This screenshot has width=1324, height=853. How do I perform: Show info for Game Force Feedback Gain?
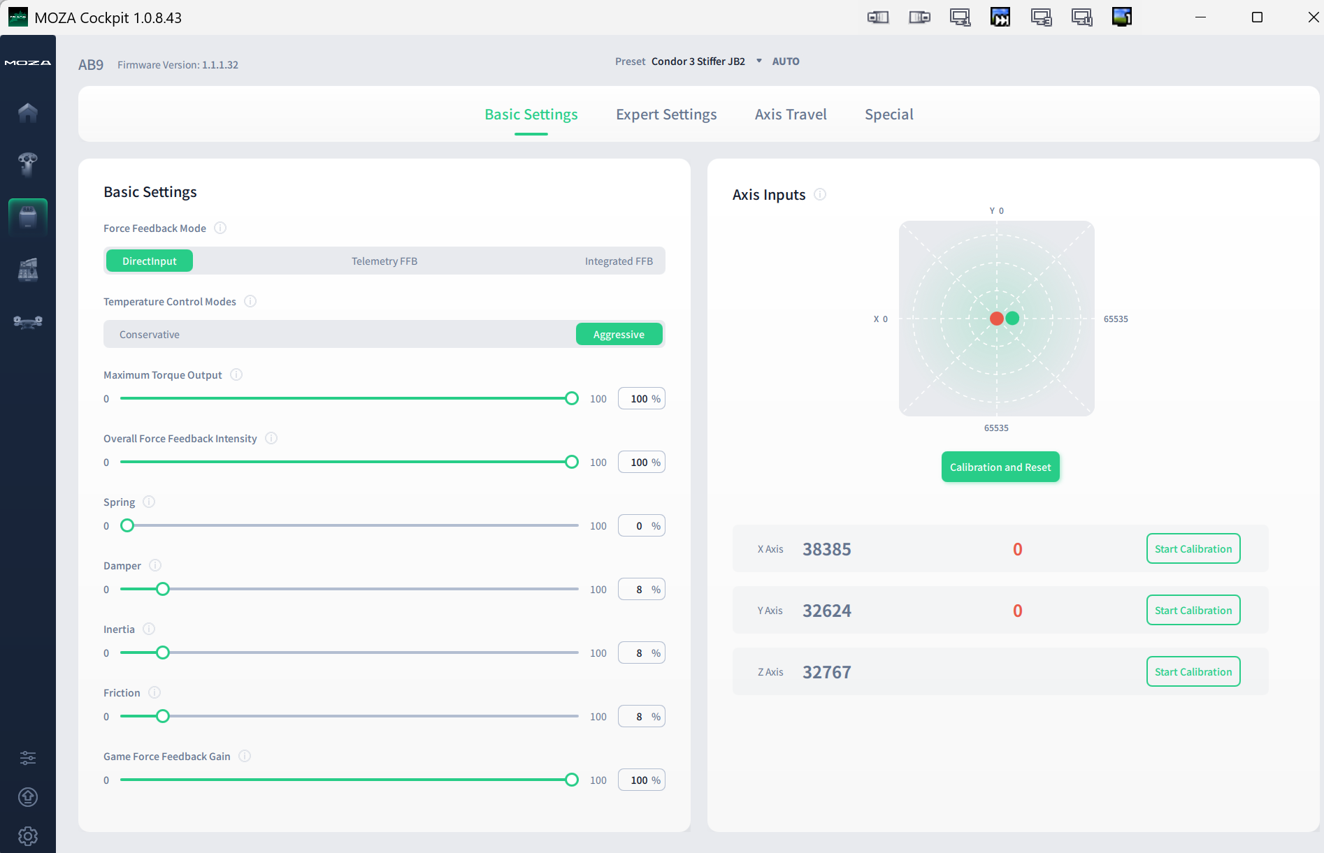click(x=245, y=756)
